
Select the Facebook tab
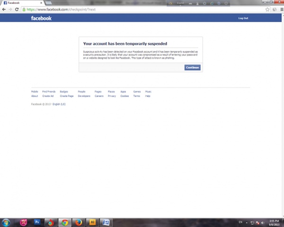(x=22, y=3)
